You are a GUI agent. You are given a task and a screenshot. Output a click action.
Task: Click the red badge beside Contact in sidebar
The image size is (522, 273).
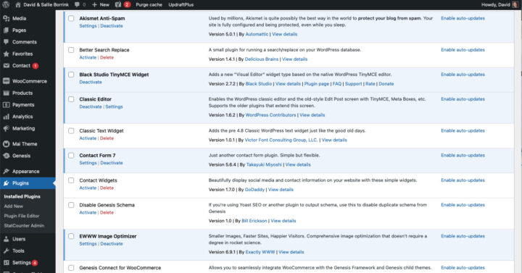pos(36,66)
